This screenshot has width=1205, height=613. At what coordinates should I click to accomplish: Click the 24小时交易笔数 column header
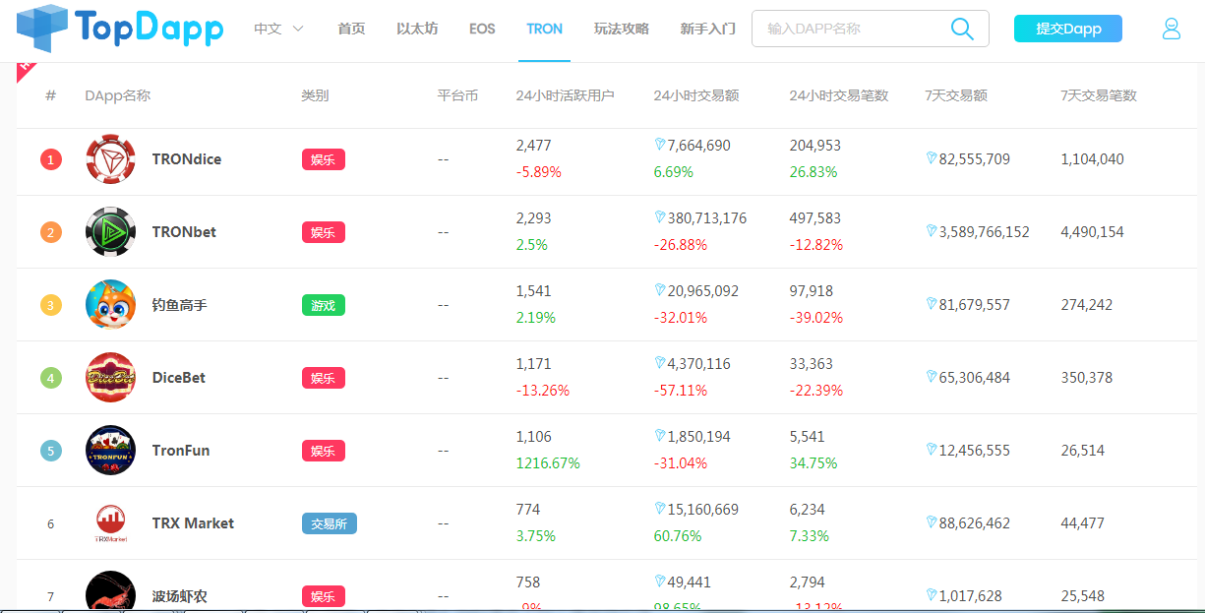(x=839, y=95)
